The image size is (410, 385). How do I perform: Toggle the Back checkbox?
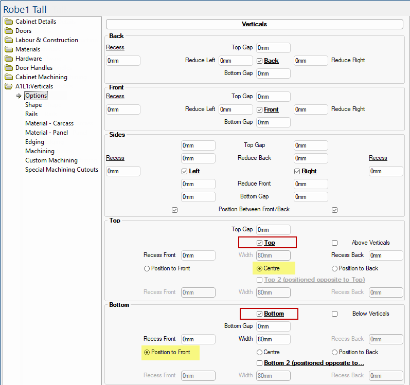[x=259, y=61]
